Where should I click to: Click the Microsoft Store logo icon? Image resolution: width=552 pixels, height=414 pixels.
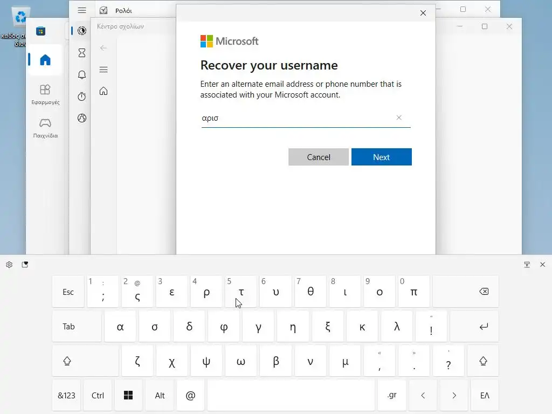tap(40, 31)
